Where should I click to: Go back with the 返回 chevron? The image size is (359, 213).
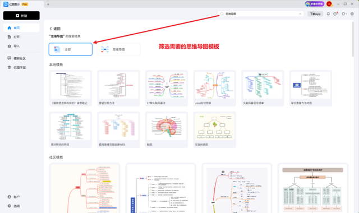(55, 29)
